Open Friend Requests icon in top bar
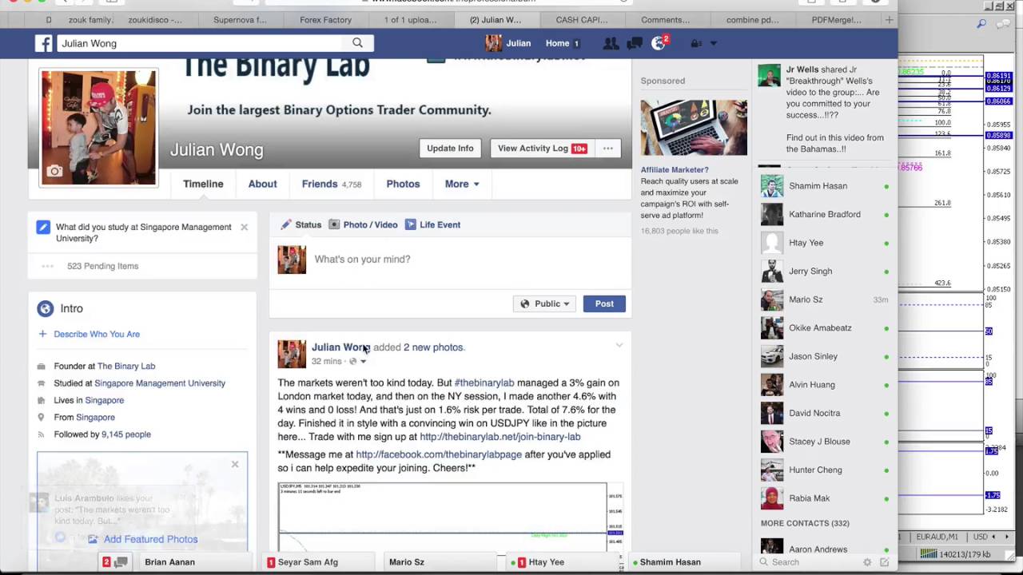The image size is (1023, 575). click(x=610, y=43)
